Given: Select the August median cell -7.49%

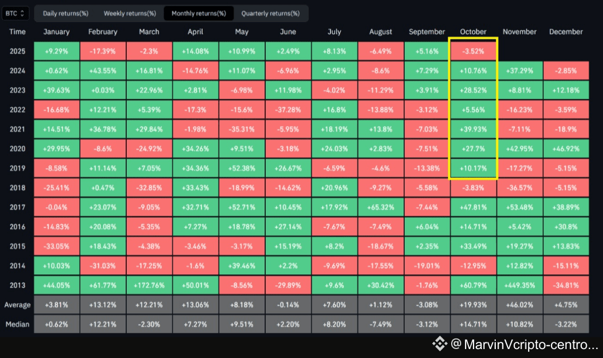Looking at the screenshot, I should click(x=381, y=324).
